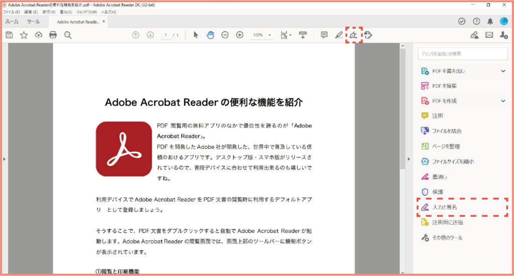The width and height of the screenshot is (514, 276).
Task: Open the ファイル(F) menu
Action: pos(11,12)
